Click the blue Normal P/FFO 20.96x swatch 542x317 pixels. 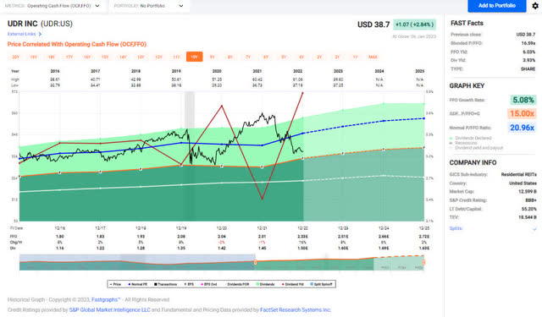[522, 128]
